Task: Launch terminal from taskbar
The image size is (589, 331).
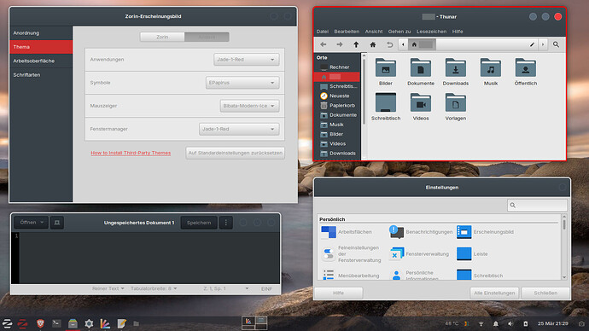Action: [x=56, y=323]
